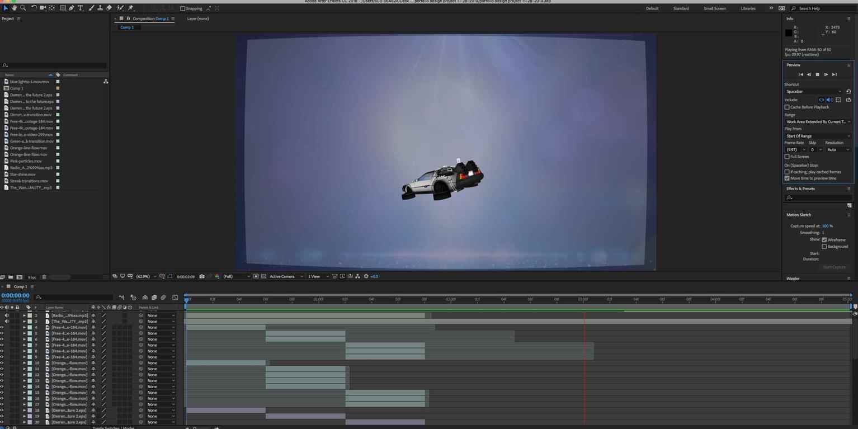Image resolution: width=858 pixels, height=429 pixels.
Task: Select the Puppet Pin tool
Action: pos(130,8)
